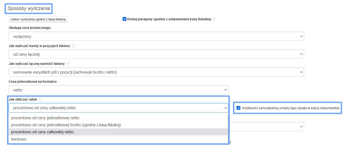Expand the Cena jednostkowa dropdown set to netto

click(x=119, y=90)
